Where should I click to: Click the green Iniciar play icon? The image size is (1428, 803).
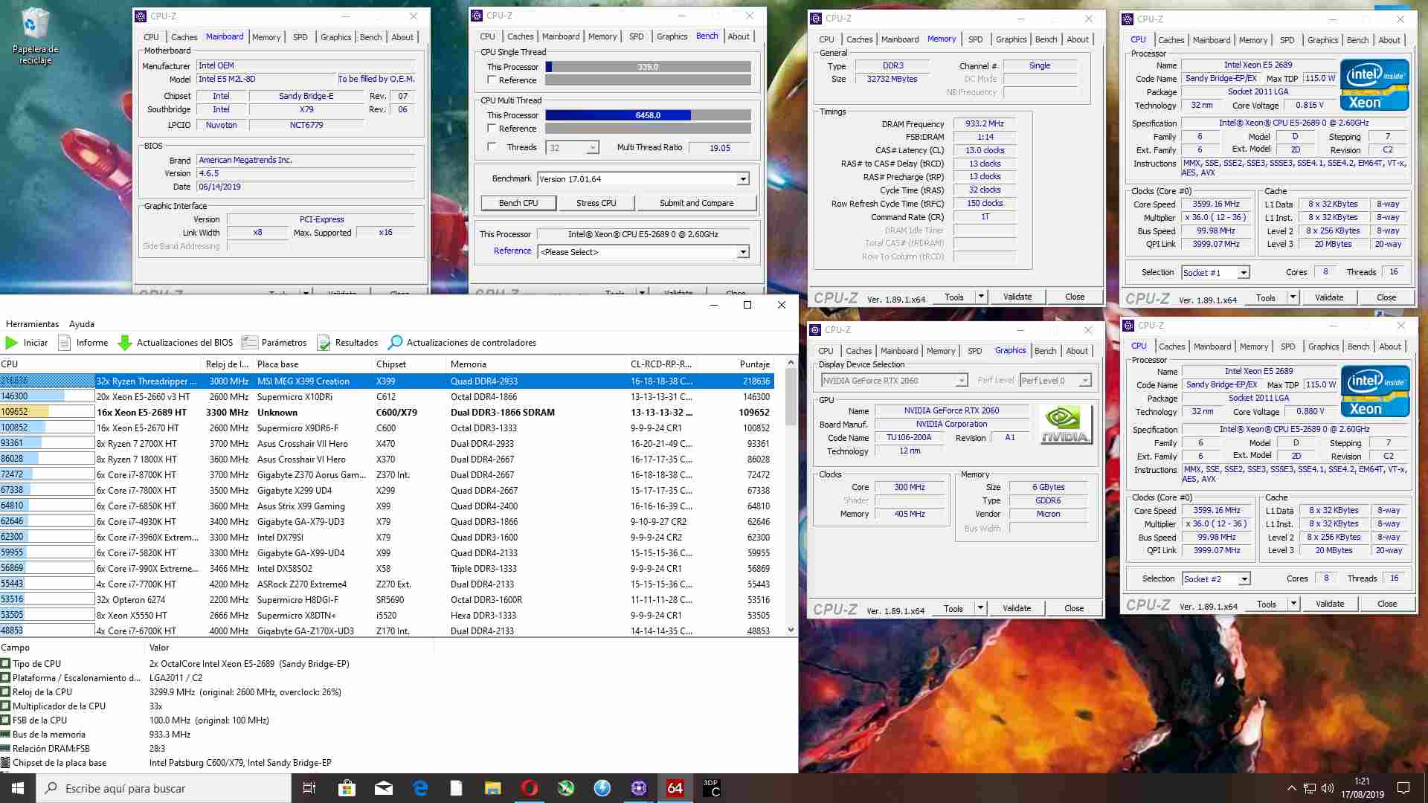(12, 343)
